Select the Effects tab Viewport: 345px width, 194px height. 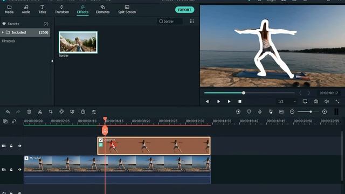(82, 10)
